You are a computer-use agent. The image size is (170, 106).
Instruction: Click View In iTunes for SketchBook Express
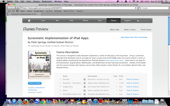133,94
